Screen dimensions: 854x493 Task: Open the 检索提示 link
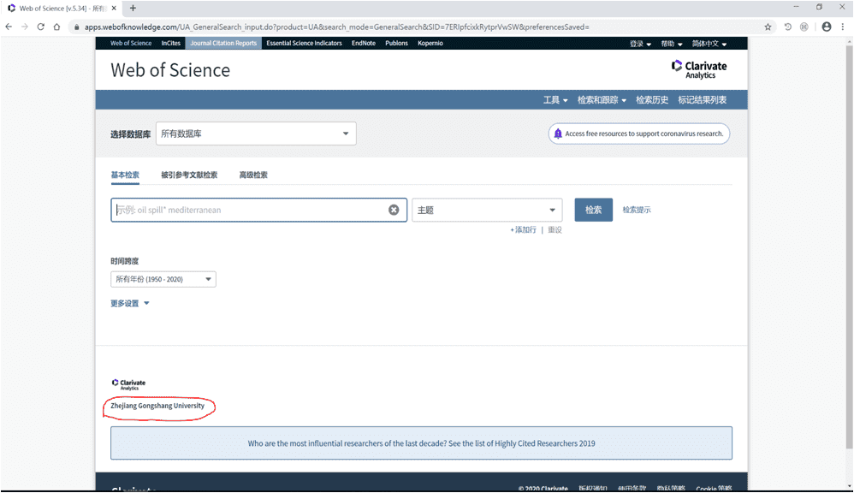click(636, 210)
